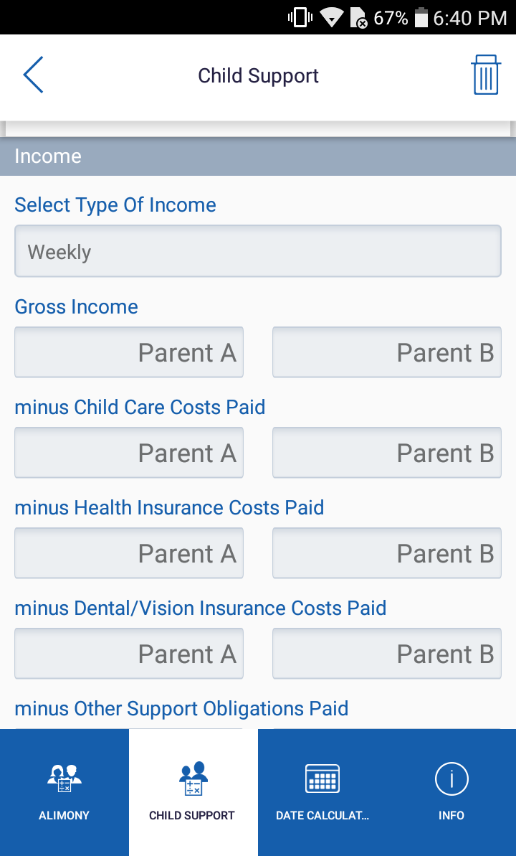This screenshot has width=516, height=856.
Task: Select Health Insurance Costs Parent B field
Action: 386,553
